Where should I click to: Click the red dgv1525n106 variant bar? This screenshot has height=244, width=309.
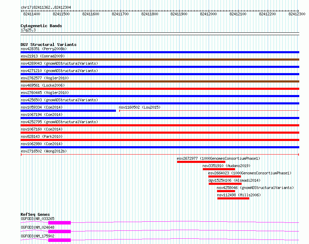click(x=225, y=184)
